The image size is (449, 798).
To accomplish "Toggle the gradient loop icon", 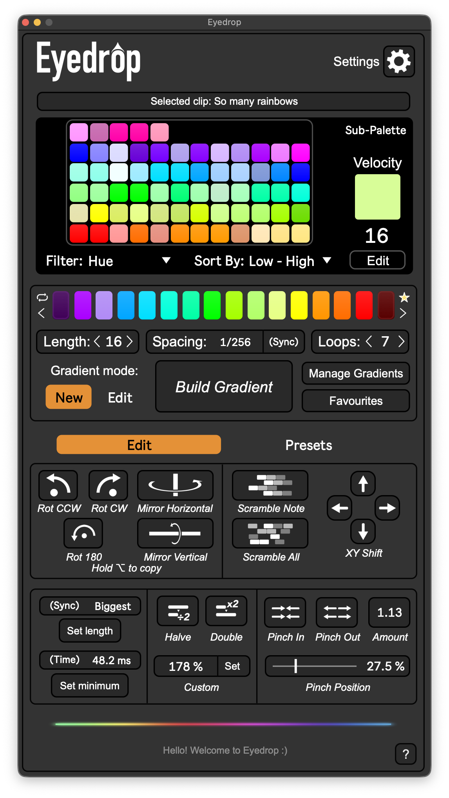I will click(42, 297).
